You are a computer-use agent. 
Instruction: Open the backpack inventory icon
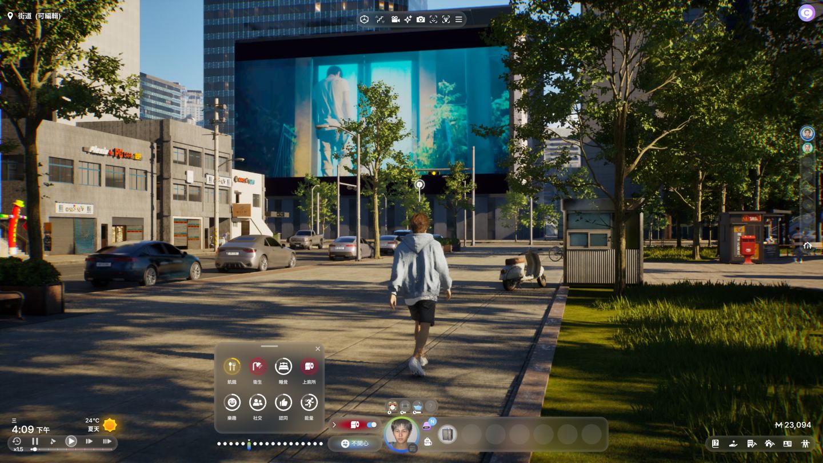[x=428, y=441]
